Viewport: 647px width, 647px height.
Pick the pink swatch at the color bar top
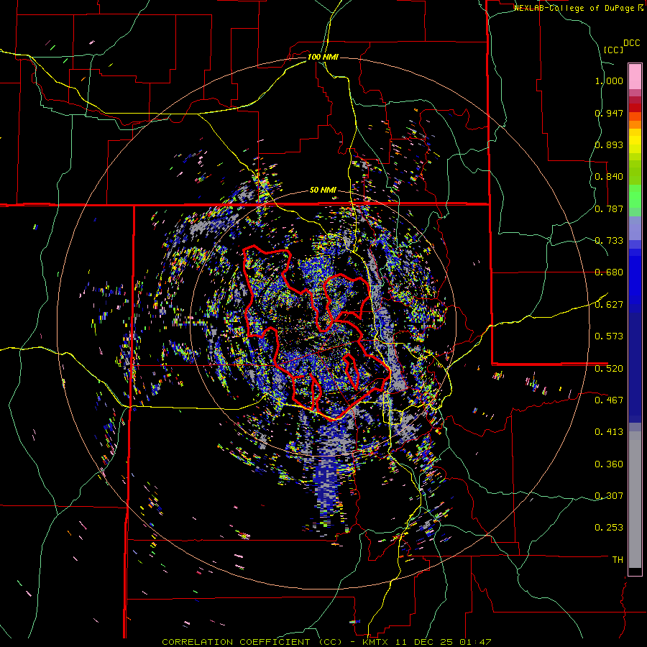(x=635, y=76)
